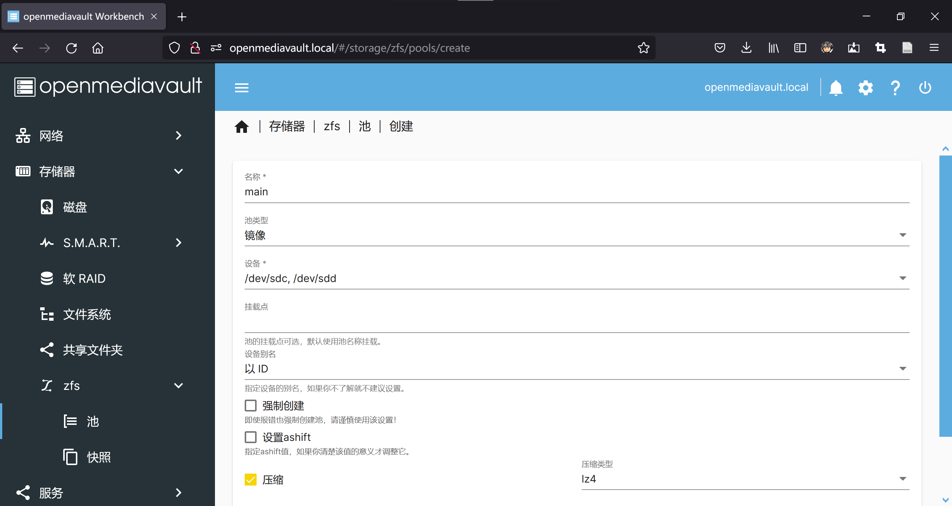Open the settings gear in header
Viewport: 952px width, 506px height.
point(865,88)
